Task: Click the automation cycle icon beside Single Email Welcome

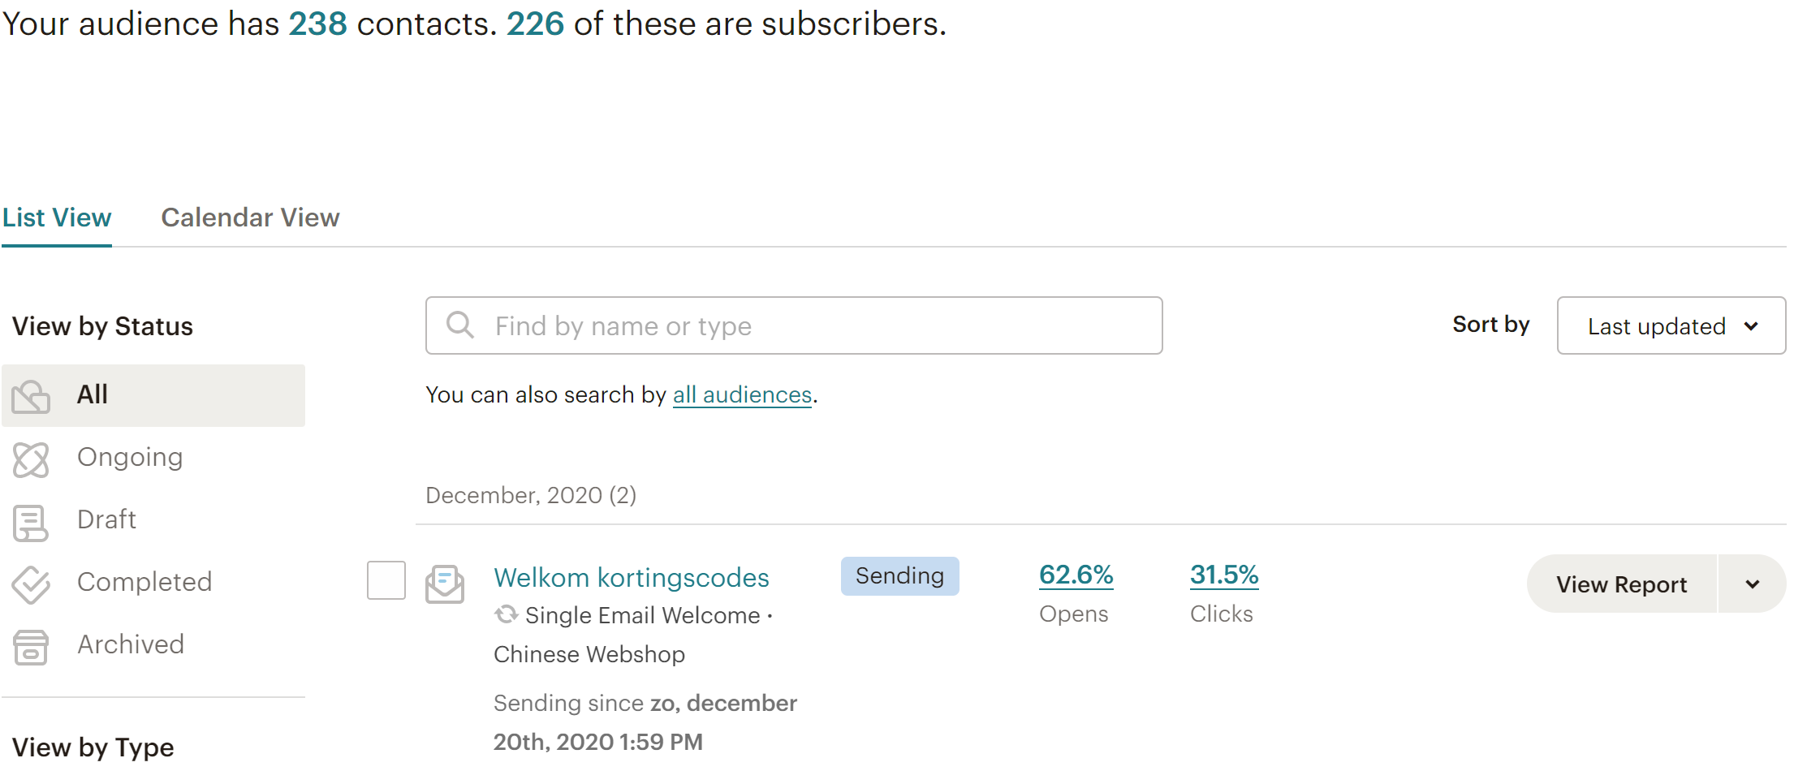Action: tap(506, 614)
